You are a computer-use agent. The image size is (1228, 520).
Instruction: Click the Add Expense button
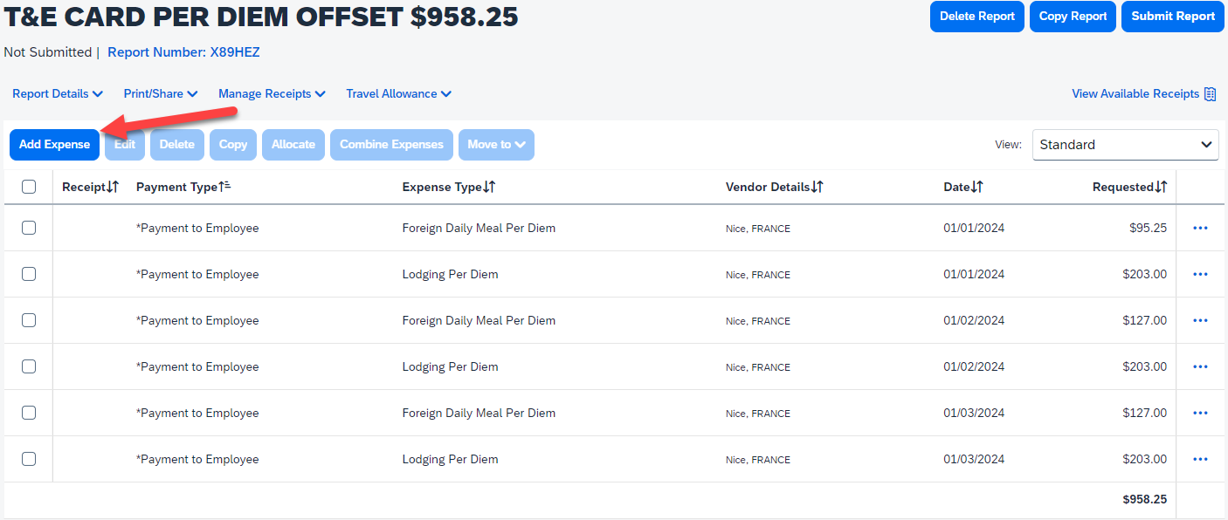[54, 145]
